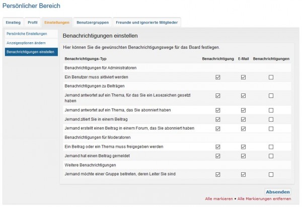302x207 pixels.
Task: Select Benachrichtigungen einstellen sidebar item
Action: point(30,52)
